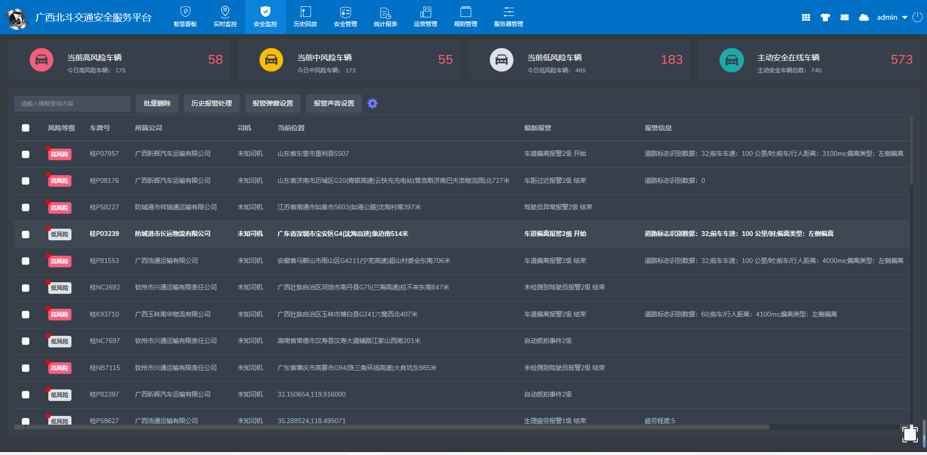Click the 历史报警处理 button

[x=211, y=104]
